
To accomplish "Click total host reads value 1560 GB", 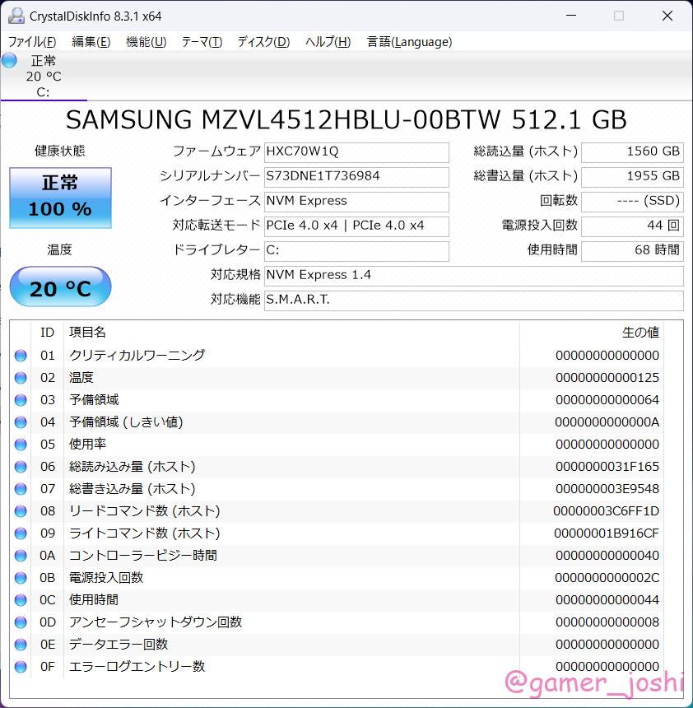I will click(x=632, y=152).
